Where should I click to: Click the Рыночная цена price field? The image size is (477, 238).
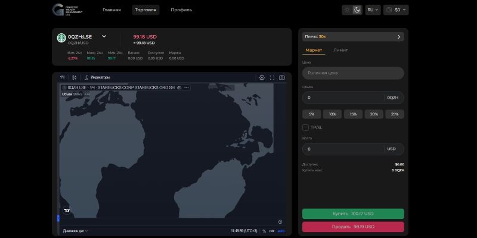(353, 73)
